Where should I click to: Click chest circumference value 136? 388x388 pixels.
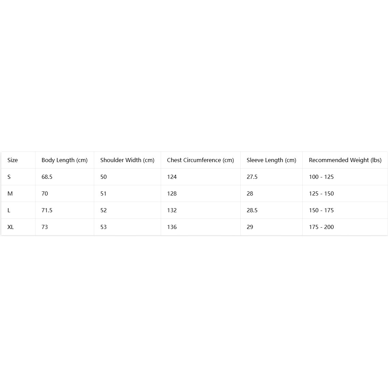pos(172,227)
